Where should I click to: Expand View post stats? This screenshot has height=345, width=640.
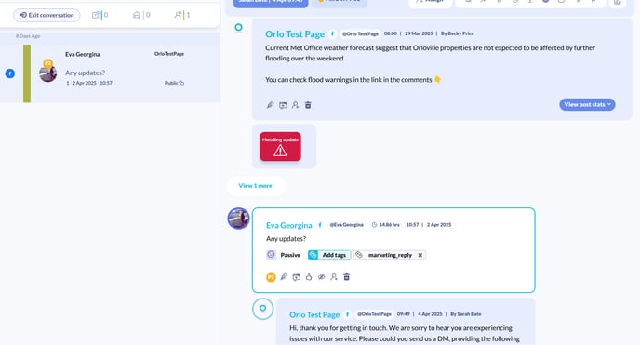587,104
